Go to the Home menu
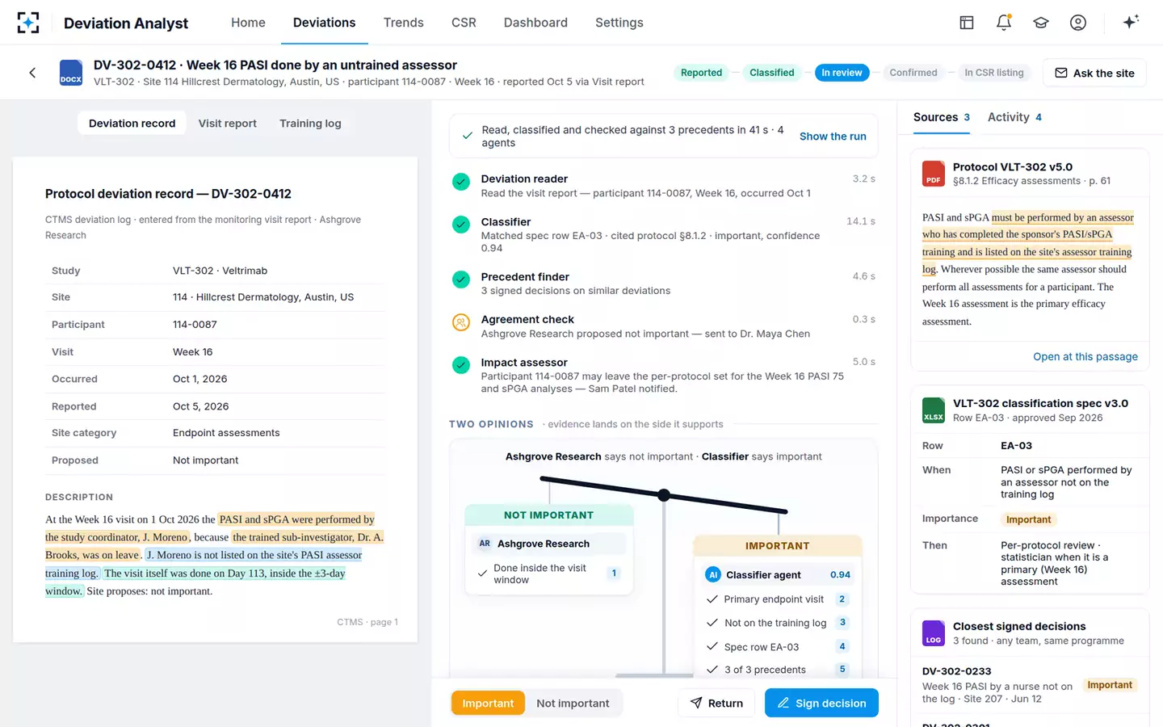Image resolution: width=1163 pixels, height=727 pixels. coord(248,23)
